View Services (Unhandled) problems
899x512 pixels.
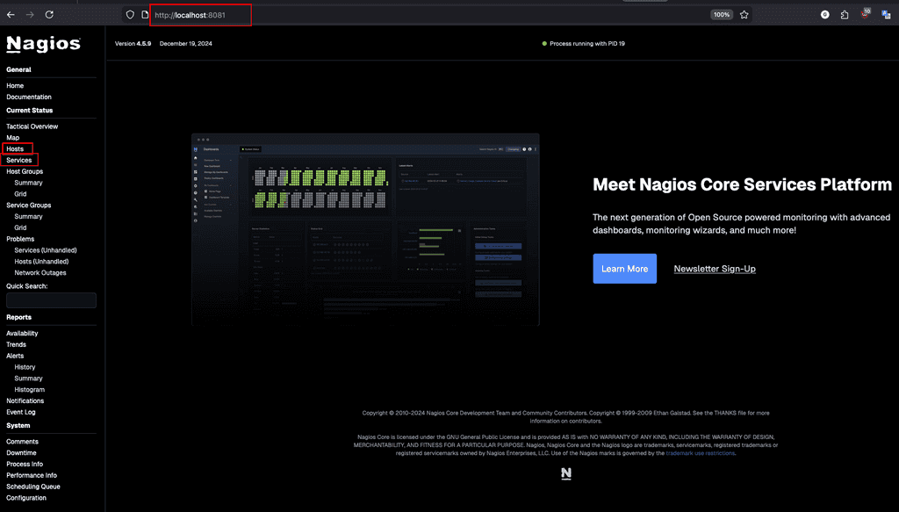pyautogui.click(x=44, y=249)
